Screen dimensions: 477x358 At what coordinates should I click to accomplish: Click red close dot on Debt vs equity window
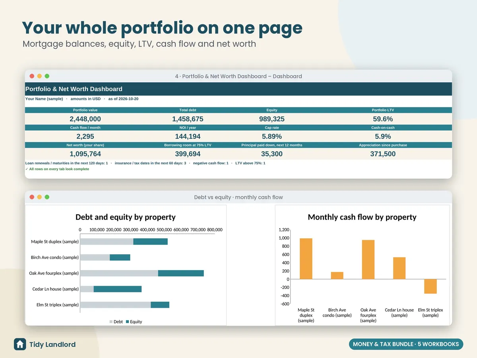click(x=32, y=197)
